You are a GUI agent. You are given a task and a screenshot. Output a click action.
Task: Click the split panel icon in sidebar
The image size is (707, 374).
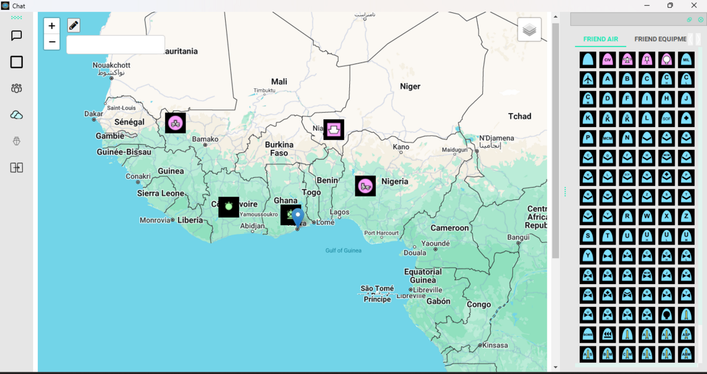click(16, 168)
